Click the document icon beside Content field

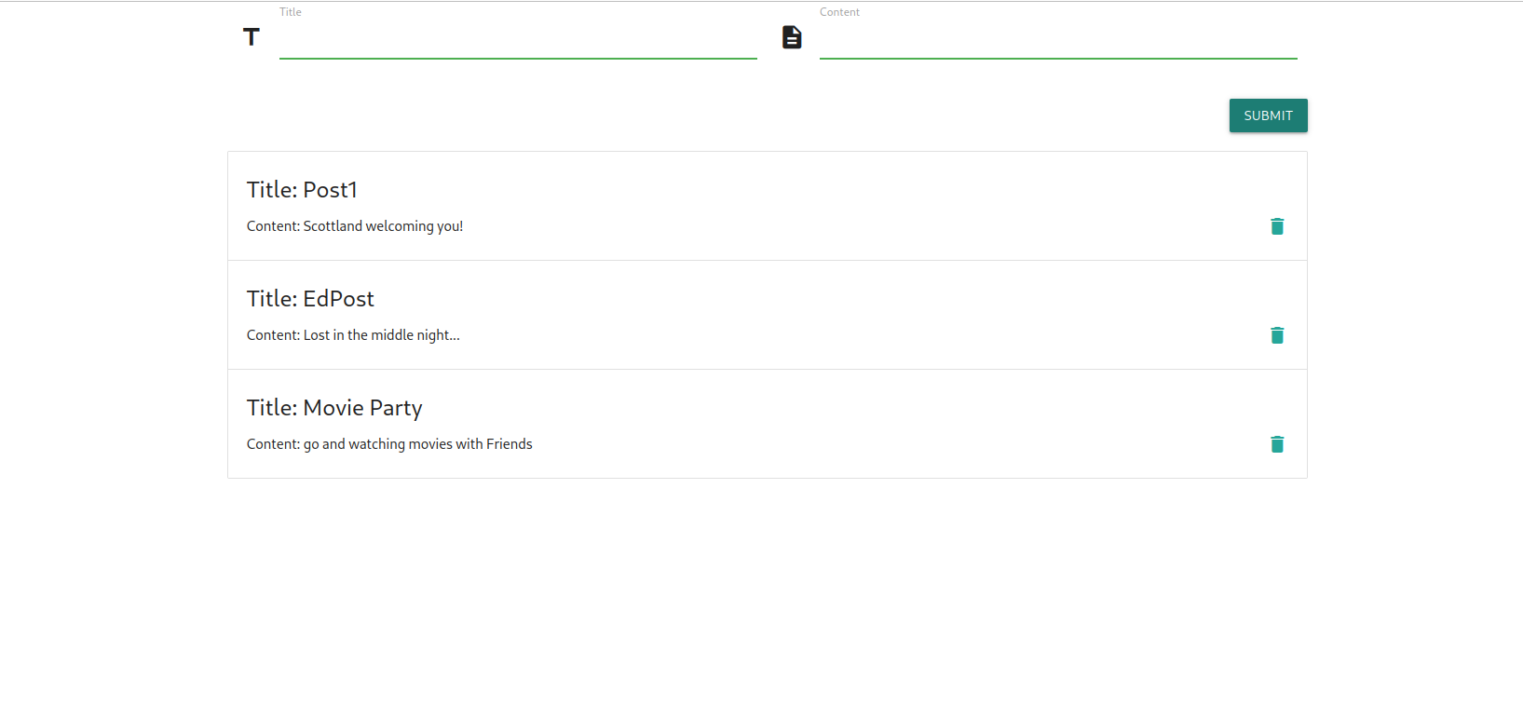tap(792, 37)
